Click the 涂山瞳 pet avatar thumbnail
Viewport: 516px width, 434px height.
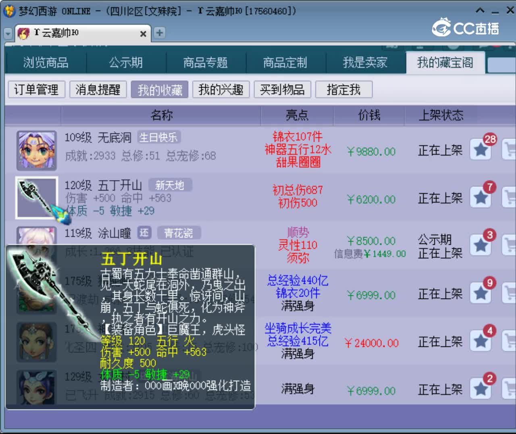(x=36, y=236)
